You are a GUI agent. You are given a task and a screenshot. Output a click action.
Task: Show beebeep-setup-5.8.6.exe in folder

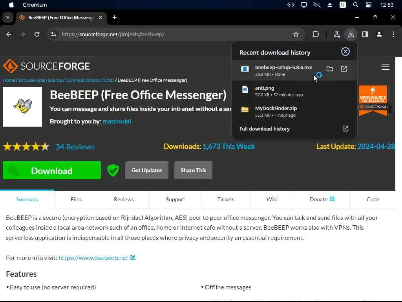pos(330,69)
